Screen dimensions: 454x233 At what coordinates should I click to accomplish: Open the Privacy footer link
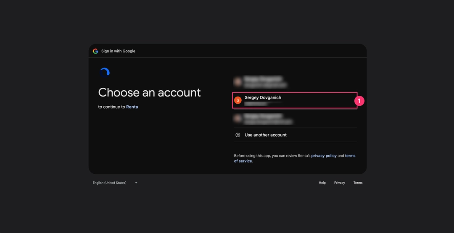(339, 183)
